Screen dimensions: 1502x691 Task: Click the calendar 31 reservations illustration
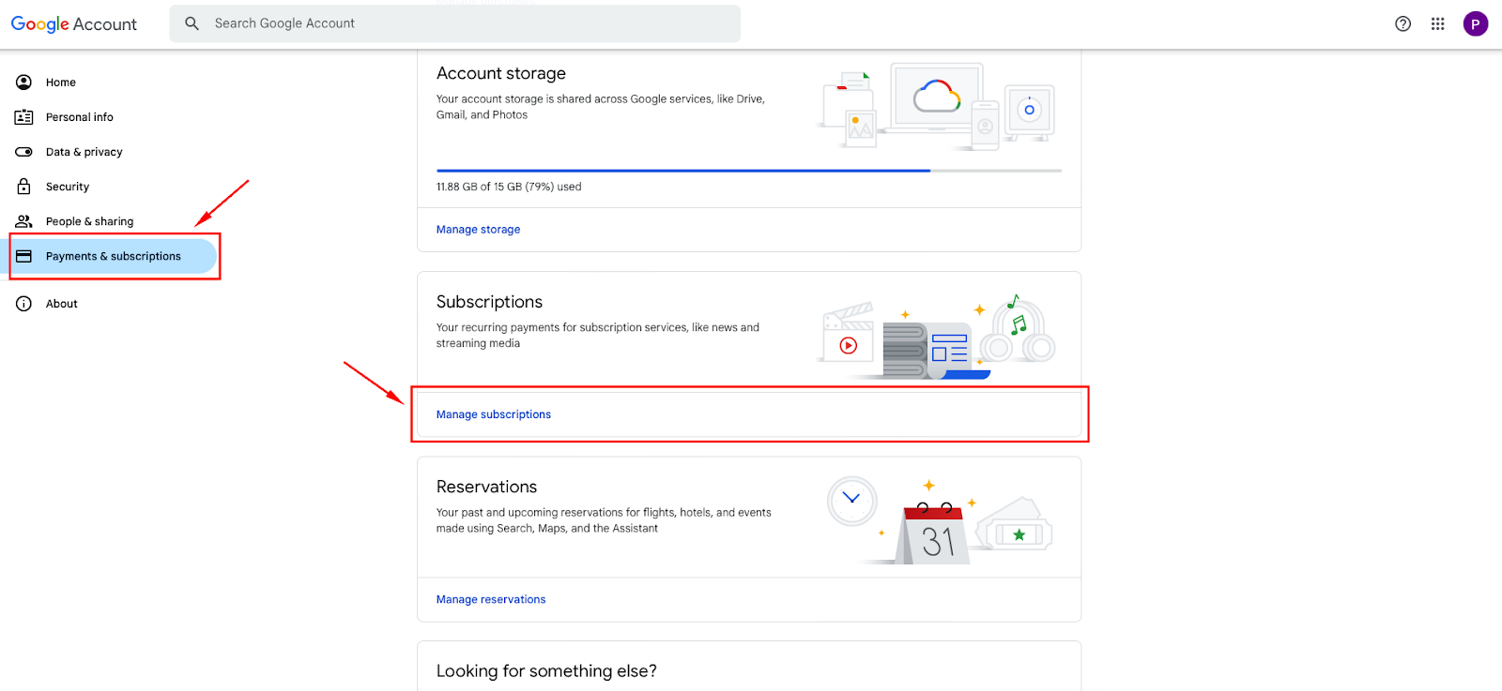[939, 520]
